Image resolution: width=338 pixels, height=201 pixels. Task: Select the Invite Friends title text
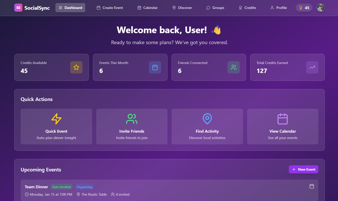point(132,131)
